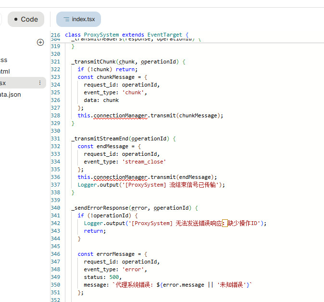Click the _sendErrorResponse method name
Screen dimensions: 324x302
pos(100,208)
